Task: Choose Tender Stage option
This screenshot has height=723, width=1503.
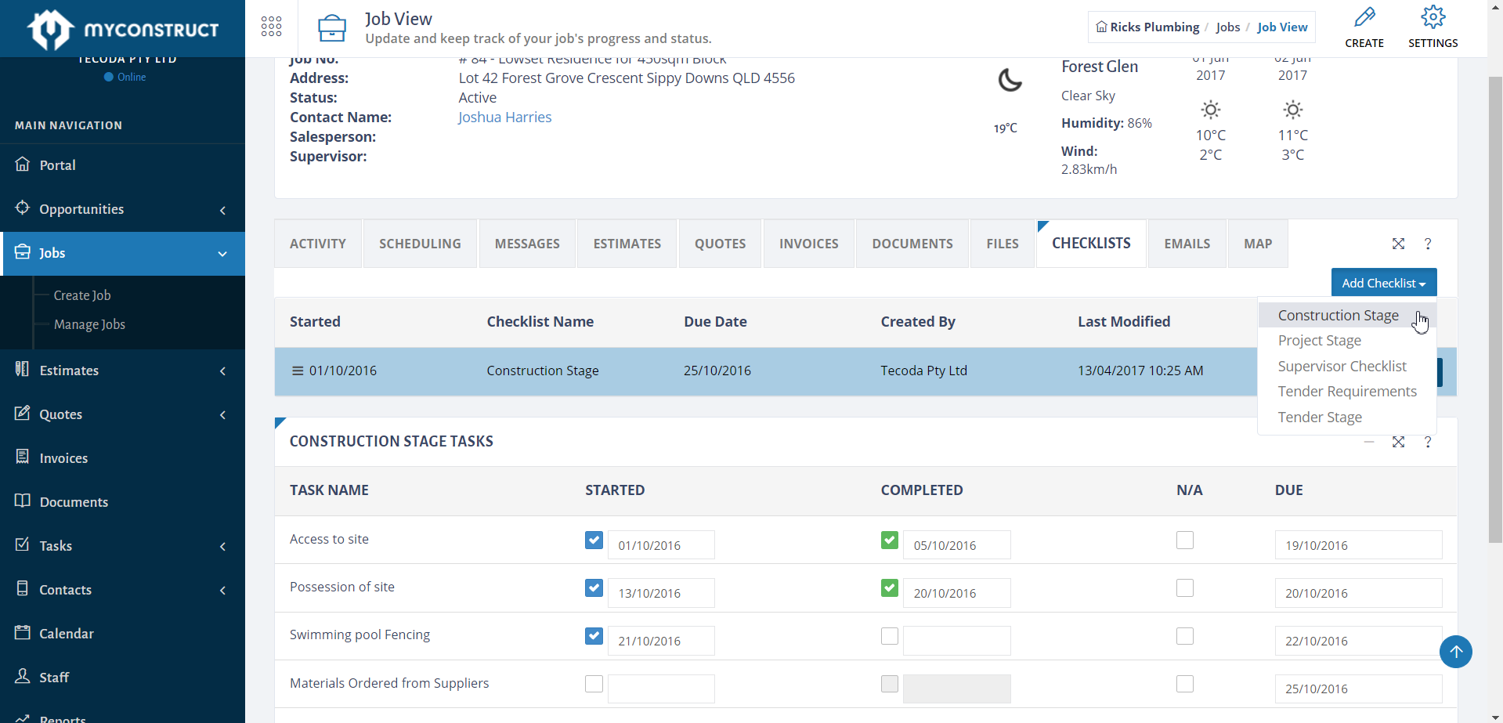Action: pos(1347,417)
